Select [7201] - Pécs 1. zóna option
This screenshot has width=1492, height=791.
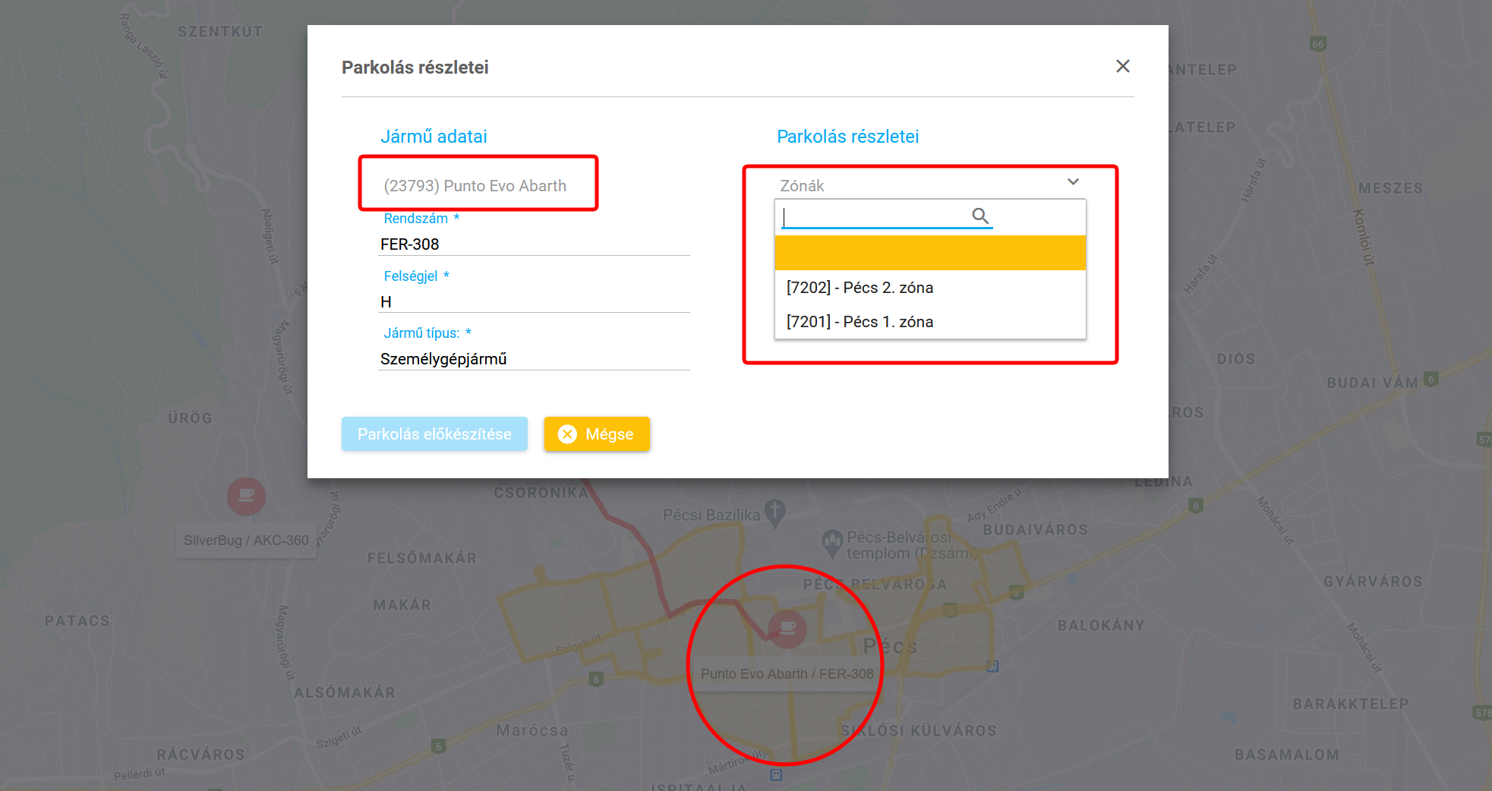[x=860, y=322]
